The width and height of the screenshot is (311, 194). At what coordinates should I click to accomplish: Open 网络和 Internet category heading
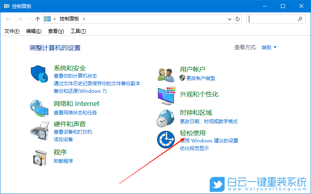coord(77,104)
